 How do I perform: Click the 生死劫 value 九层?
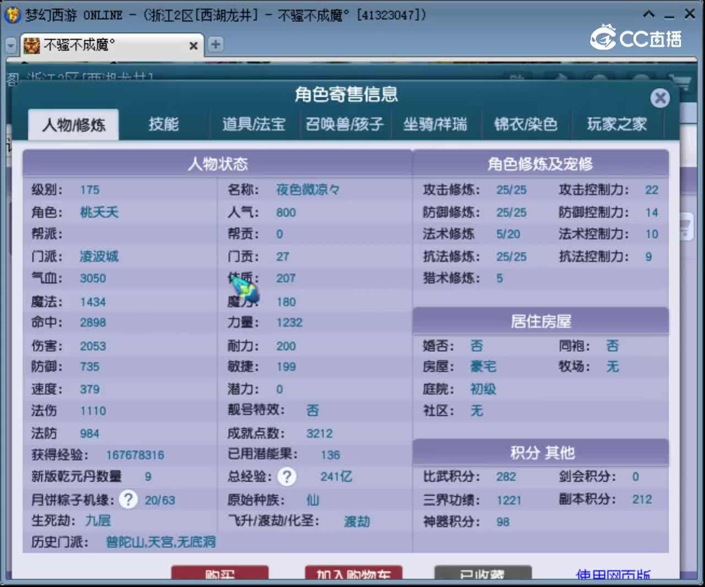[x=98, y=521]
